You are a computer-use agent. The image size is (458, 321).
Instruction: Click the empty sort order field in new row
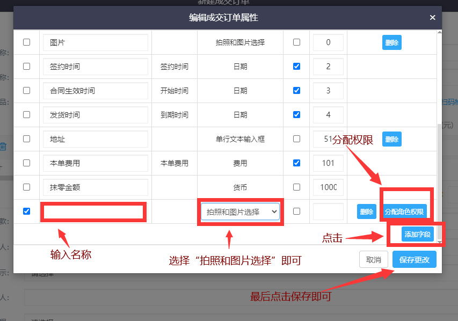(328, 211)
